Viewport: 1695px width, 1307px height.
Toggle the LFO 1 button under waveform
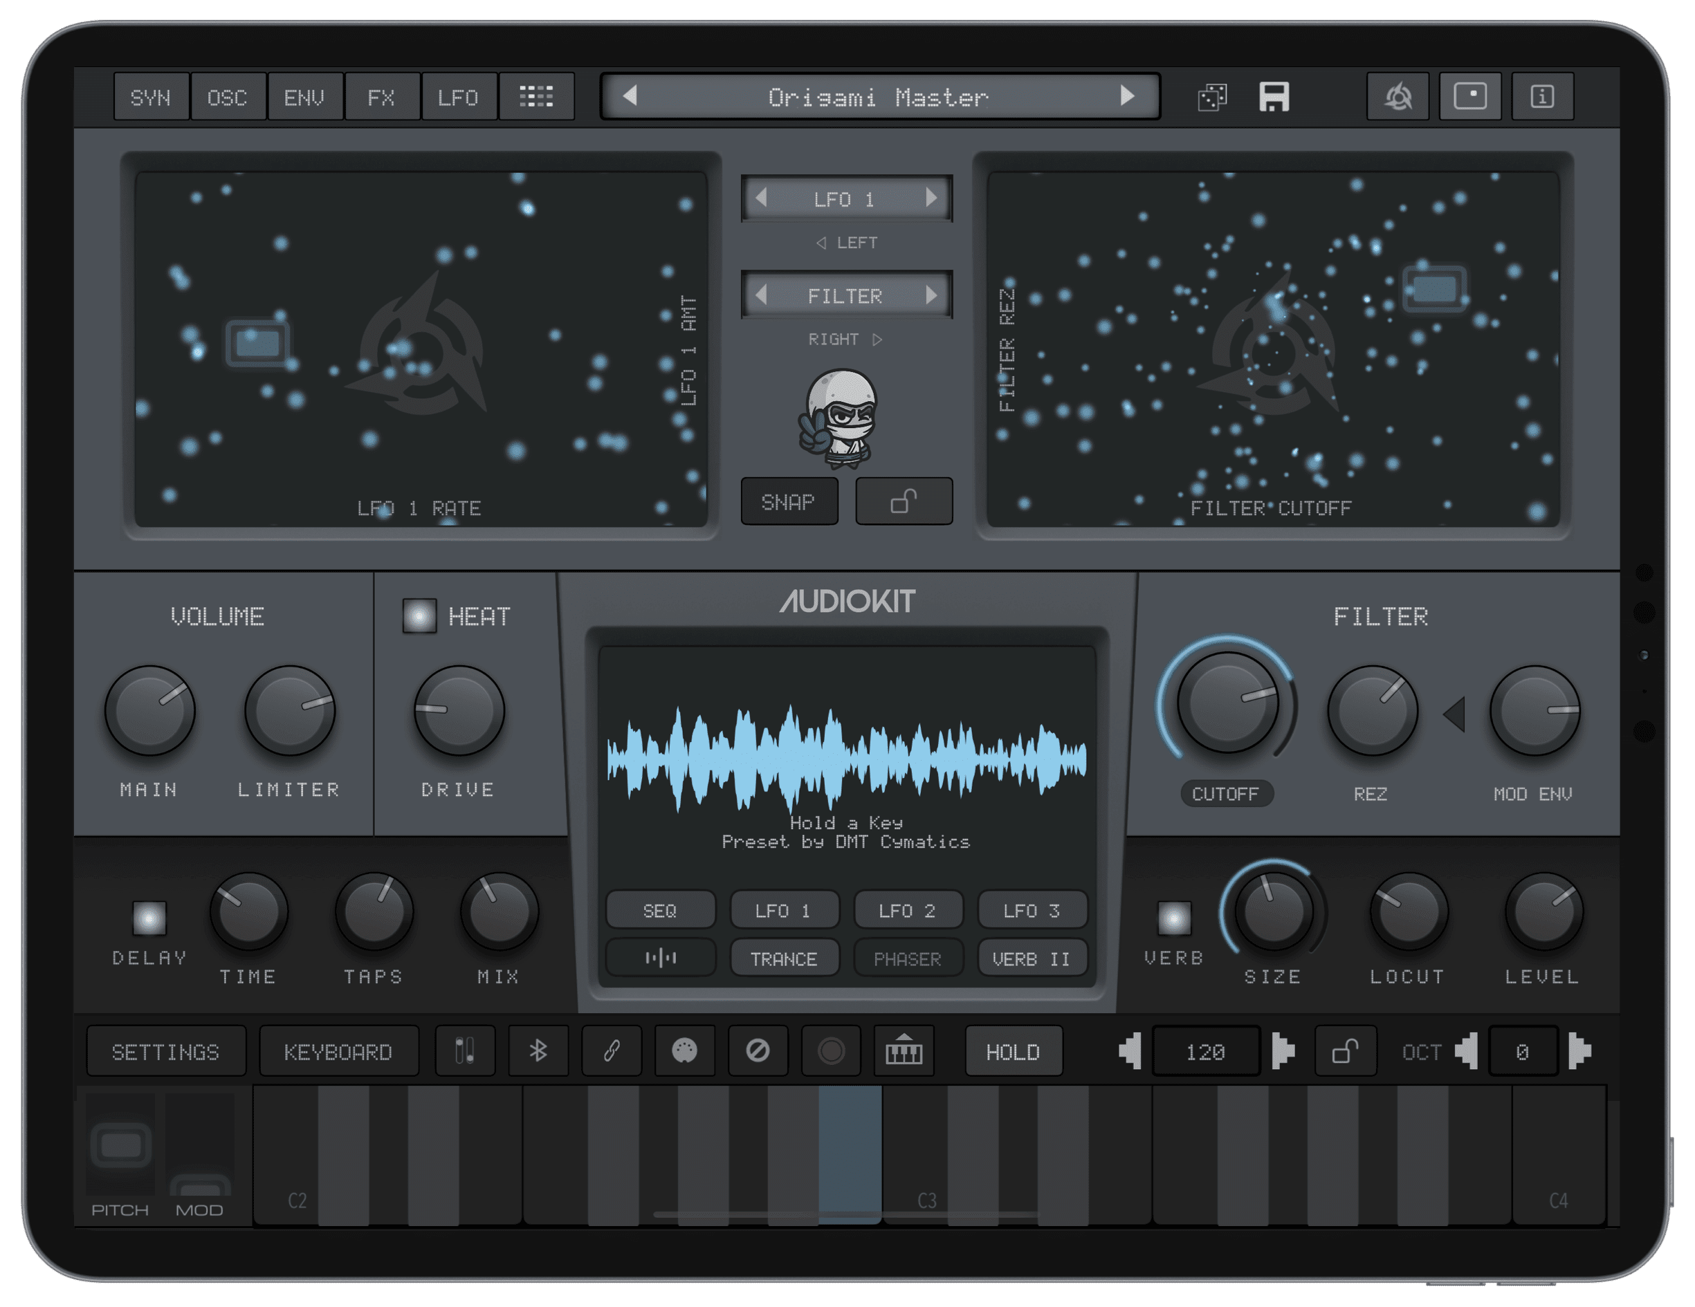tap(784, 910)
